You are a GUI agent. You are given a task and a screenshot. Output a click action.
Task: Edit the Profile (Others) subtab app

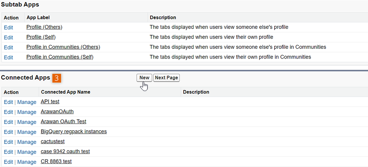9,28
